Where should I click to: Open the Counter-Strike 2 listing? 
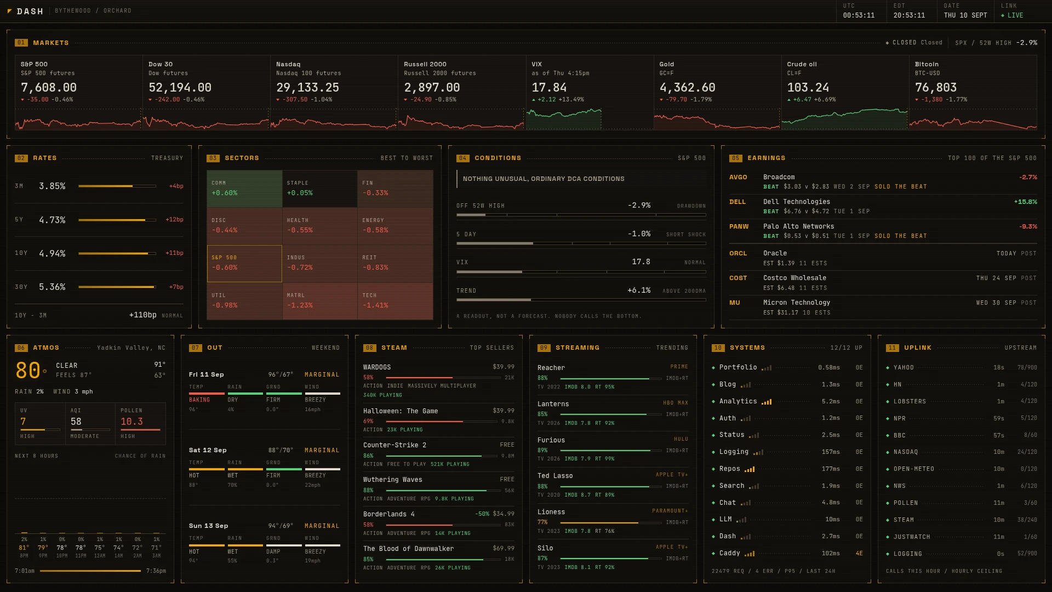point(439,455)
